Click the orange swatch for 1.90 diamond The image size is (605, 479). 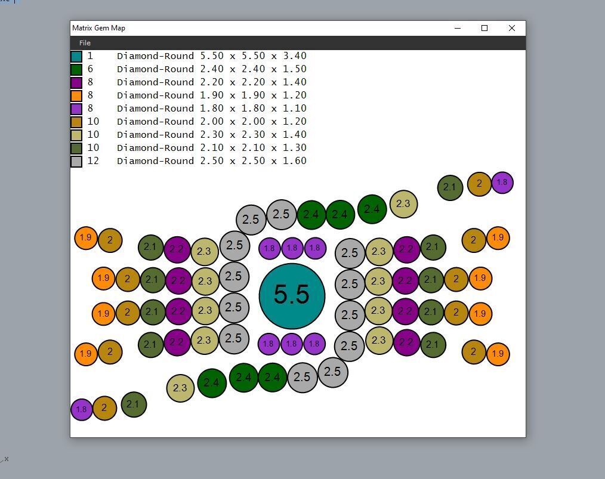coord(76,95)
